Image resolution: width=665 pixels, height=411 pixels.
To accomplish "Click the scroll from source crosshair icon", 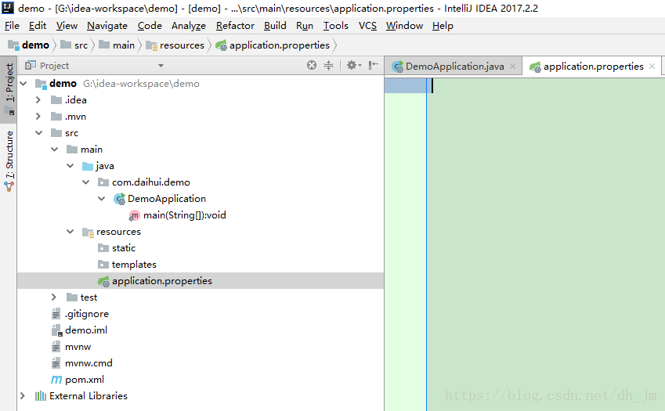I will pyautogui.click(x=312, y=65).
